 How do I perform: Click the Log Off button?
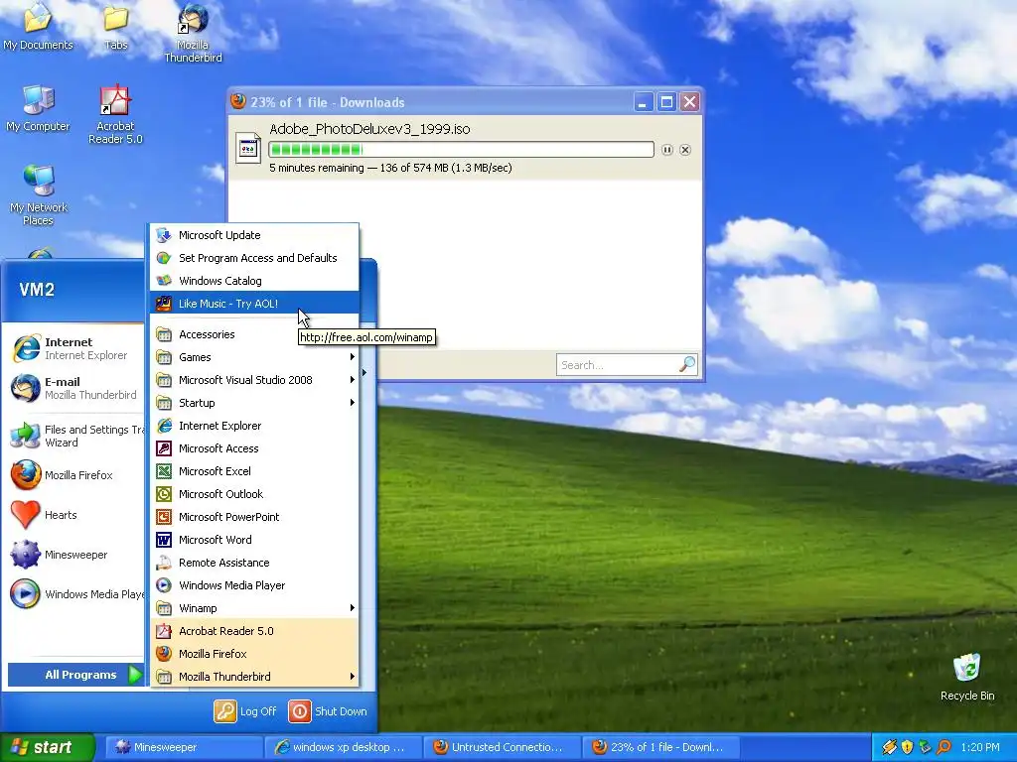245,711
